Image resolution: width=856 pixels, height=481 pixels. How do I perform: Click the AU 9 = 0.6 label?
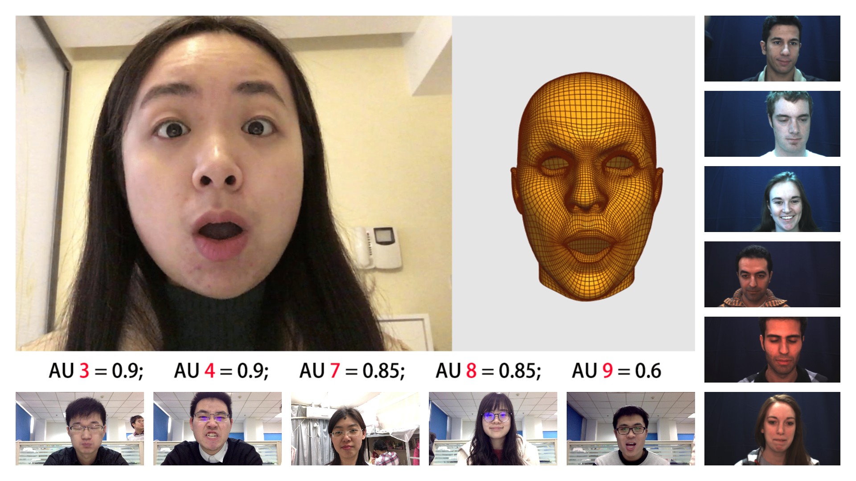point(616,371)
